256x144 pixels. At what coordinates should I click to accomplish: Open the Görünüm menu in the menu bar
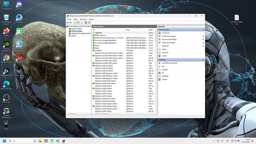coord(83,19)
